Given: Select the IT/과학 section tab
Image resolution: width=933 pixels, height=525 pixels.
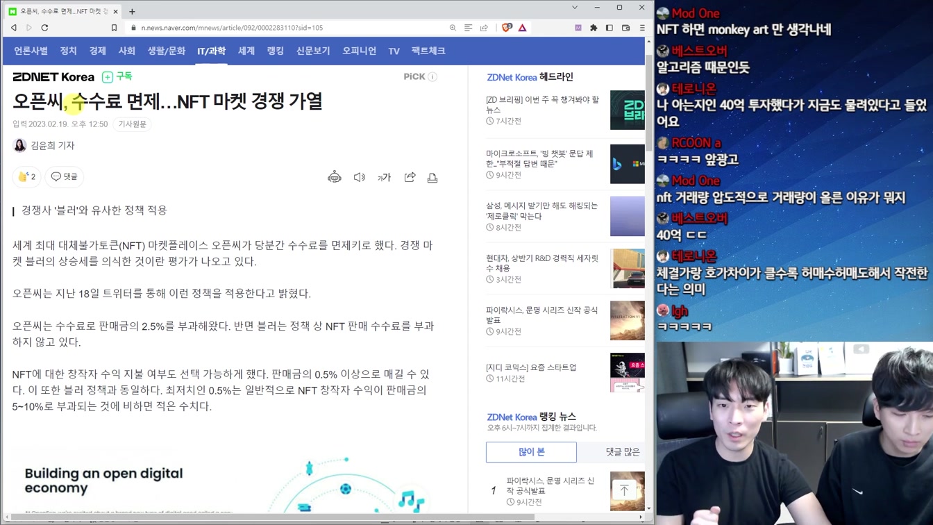Looking at the screenshot, I should pyautogui.click(x=211, y=51).
